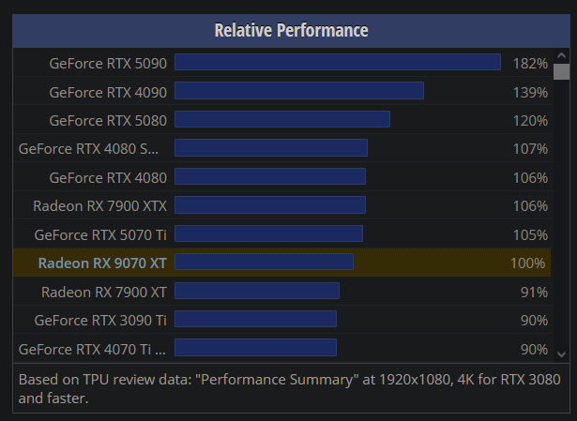This screenshot has height=421, width=577.
Task: Click the 182% performance value
Action: coord(530,64)
